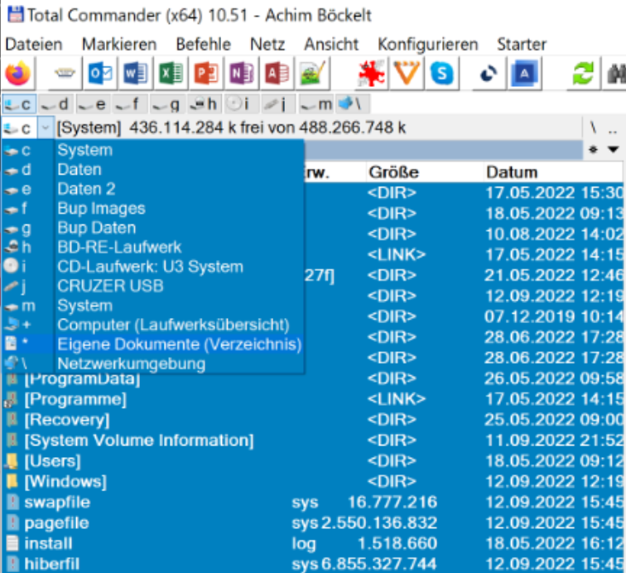626x573 pixels.
Task: Click the orange V icon in toolbar
Action: tap(407, 74)
